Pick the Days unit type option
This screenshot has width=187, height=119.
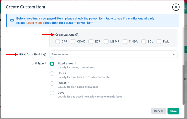click(x=52, y=93)
